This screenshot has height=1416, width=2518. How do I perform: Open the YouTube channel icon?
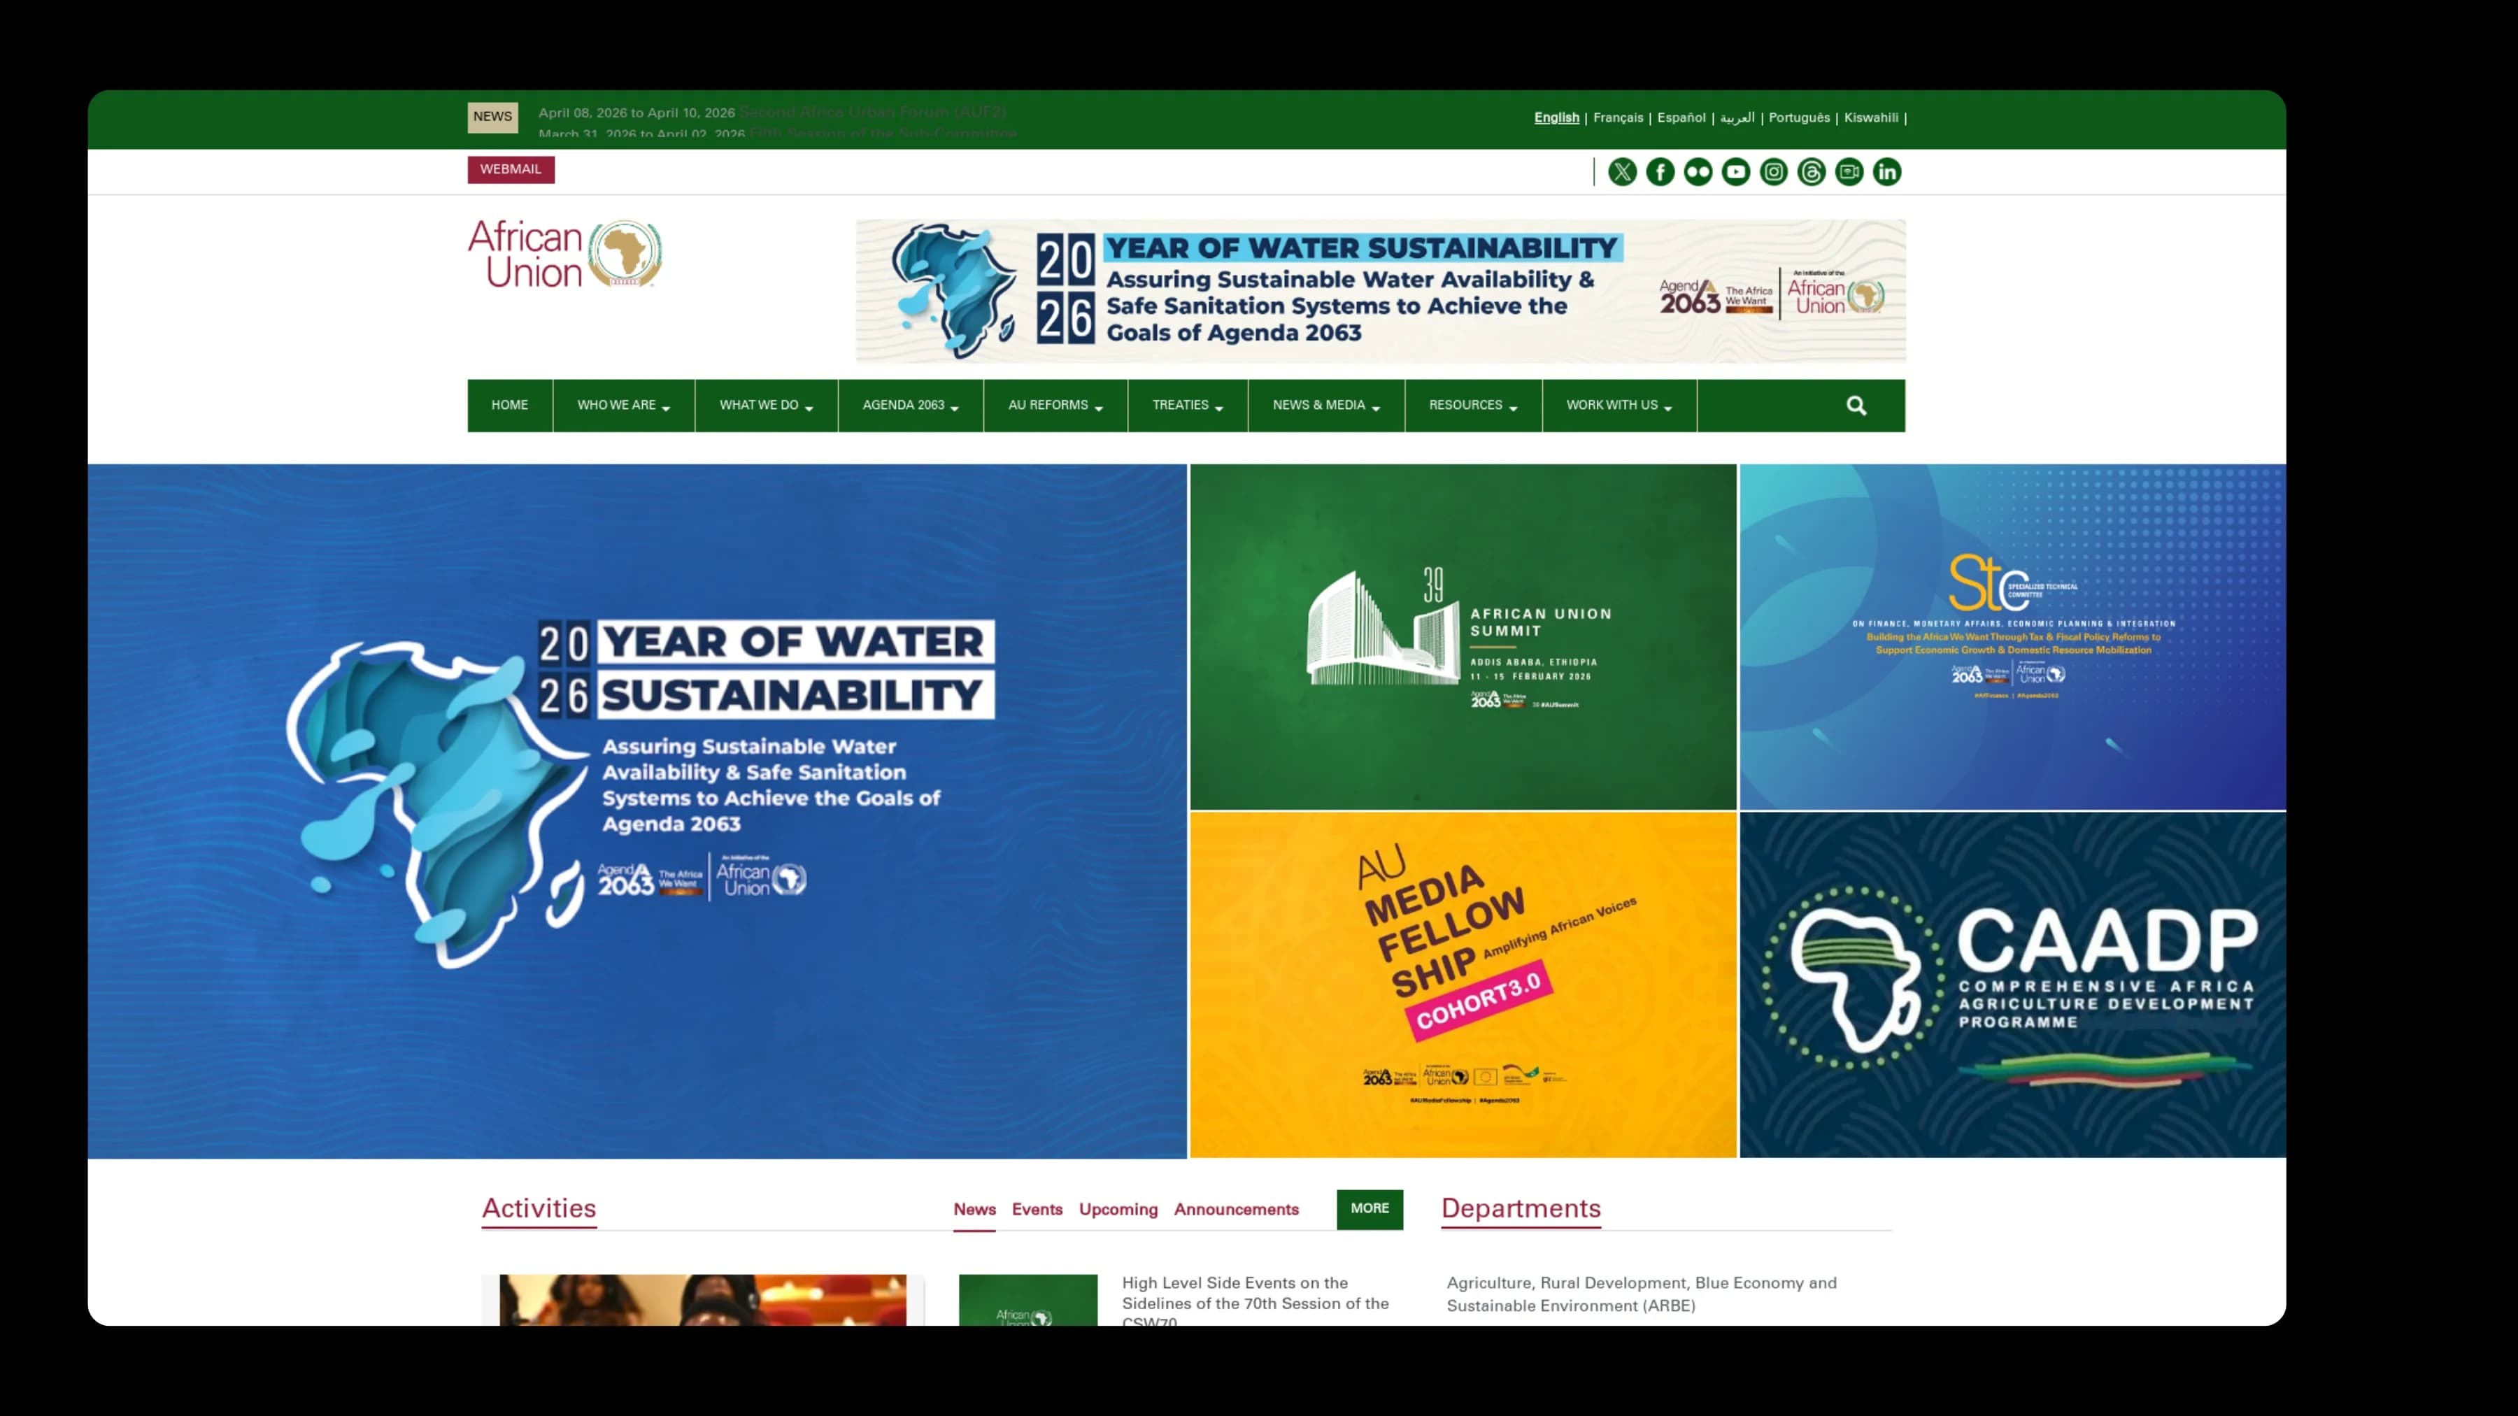tap(1736, 172)
